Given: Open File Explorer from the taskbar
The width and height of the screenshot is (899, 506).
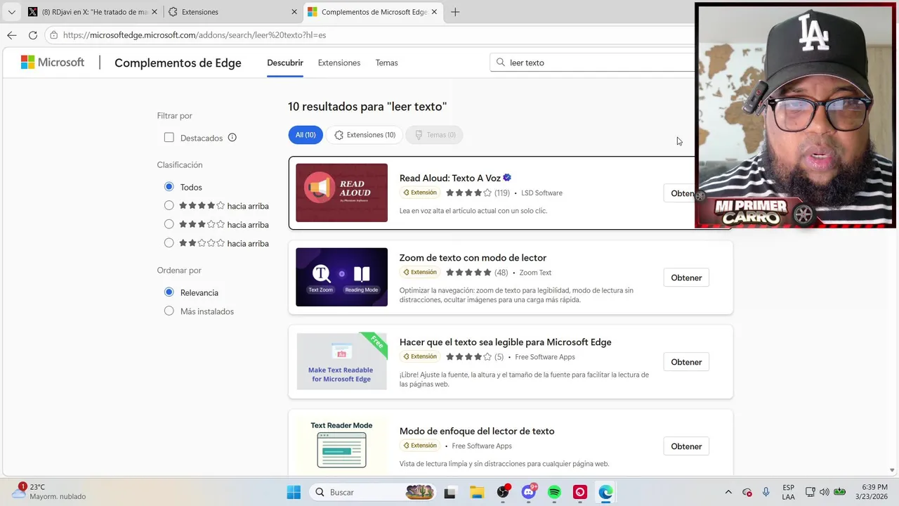Looking at the screenshot, I should tap(476, 492).
